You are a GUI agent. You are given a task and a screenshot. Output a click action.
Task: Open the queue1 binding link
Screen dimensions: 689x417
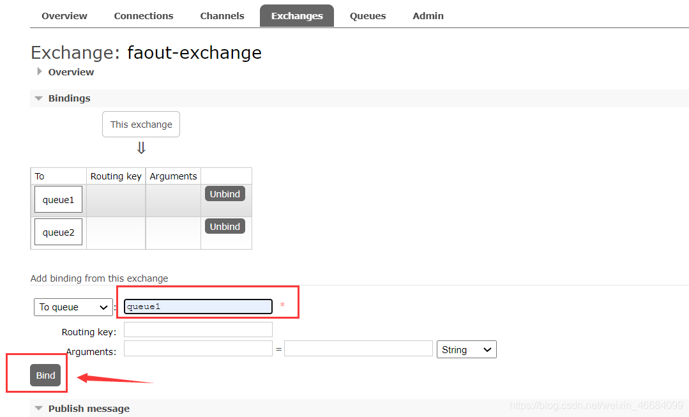tap(59, 200)
